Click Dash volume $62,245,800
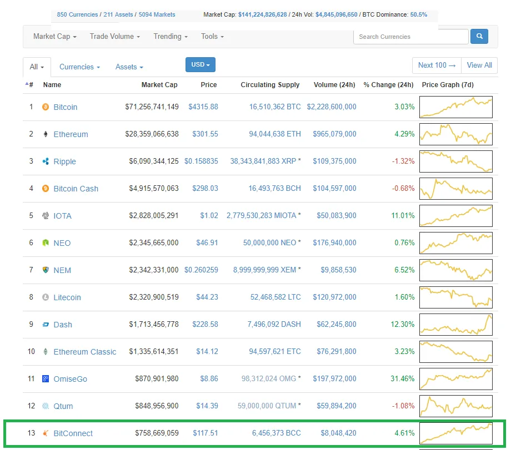This screenshot has width=516, height=450. click(337, 325)
